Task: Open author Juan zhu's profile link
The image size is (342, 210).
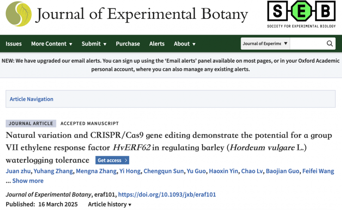Action: click(x=18, y=171)
